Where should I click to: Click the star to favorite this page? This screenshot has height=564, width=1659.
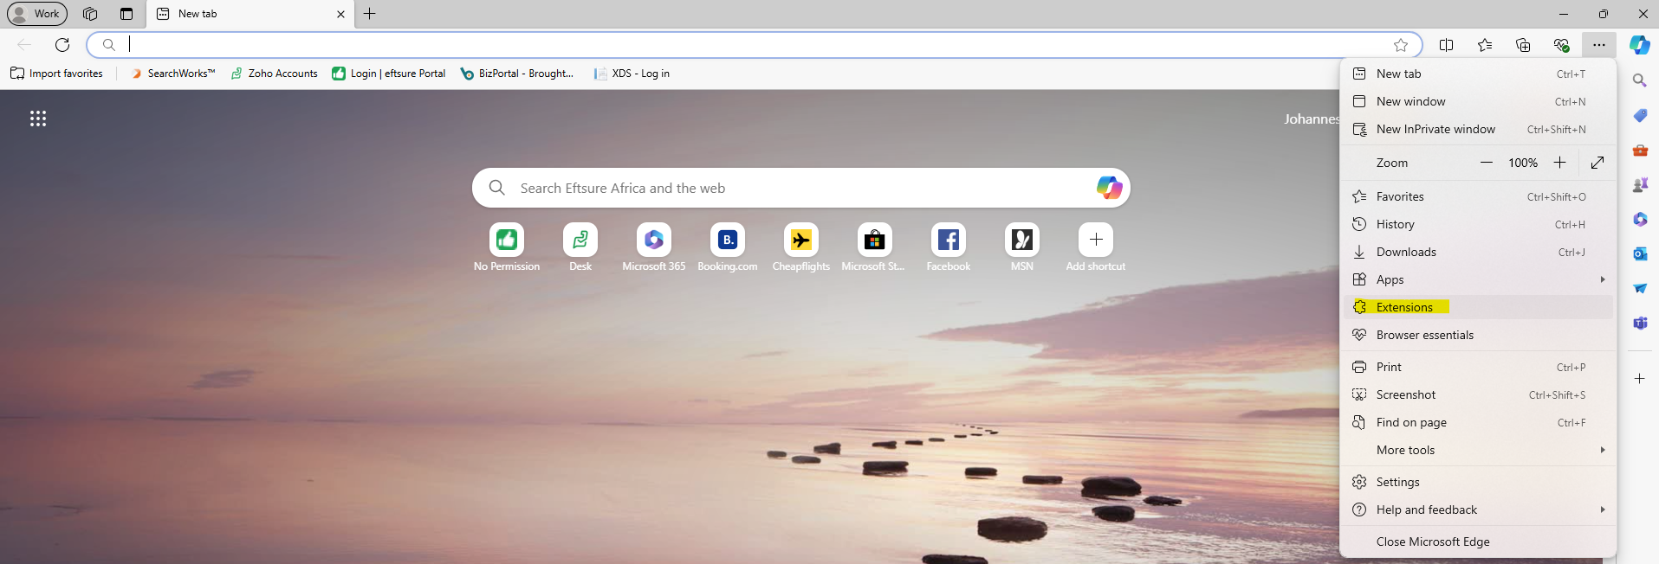pos(1401,45)
